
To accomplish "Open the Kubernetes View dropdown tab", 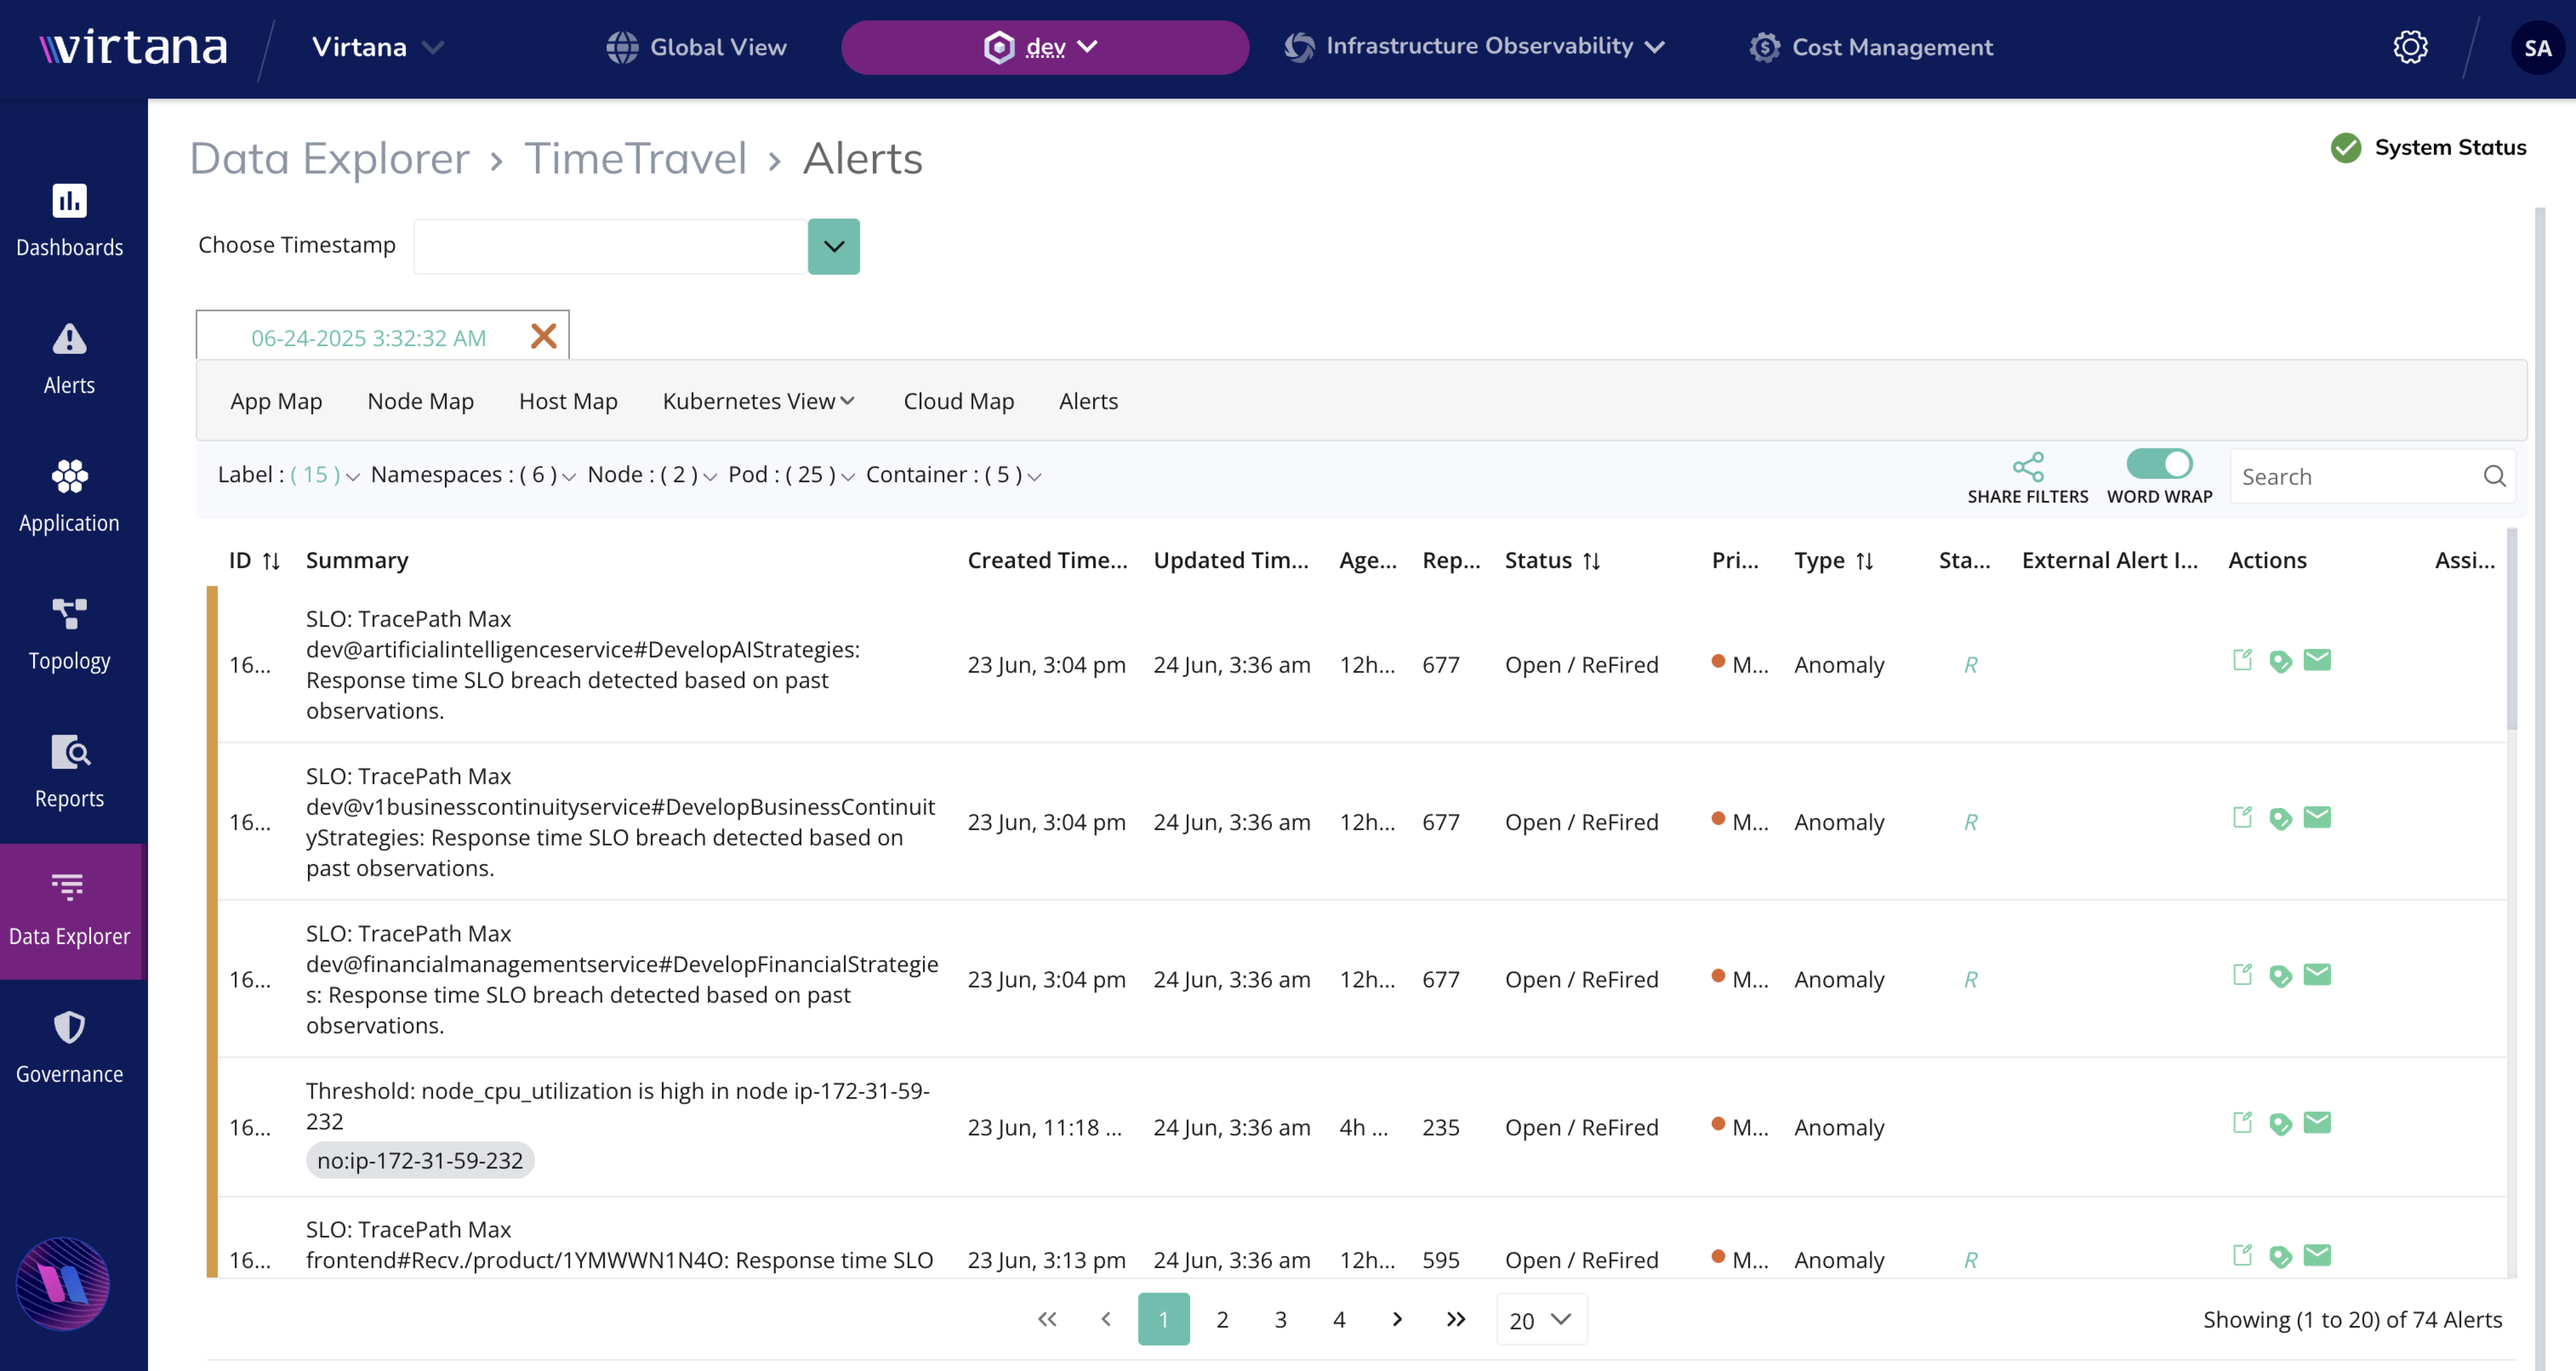I will [x=758, y=401].
